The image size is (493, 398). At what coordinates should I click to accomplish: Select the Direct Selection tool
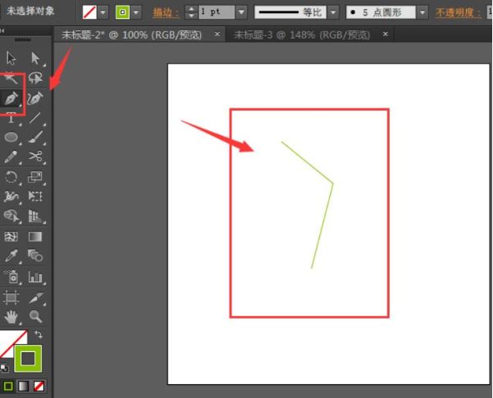[35, 58]
